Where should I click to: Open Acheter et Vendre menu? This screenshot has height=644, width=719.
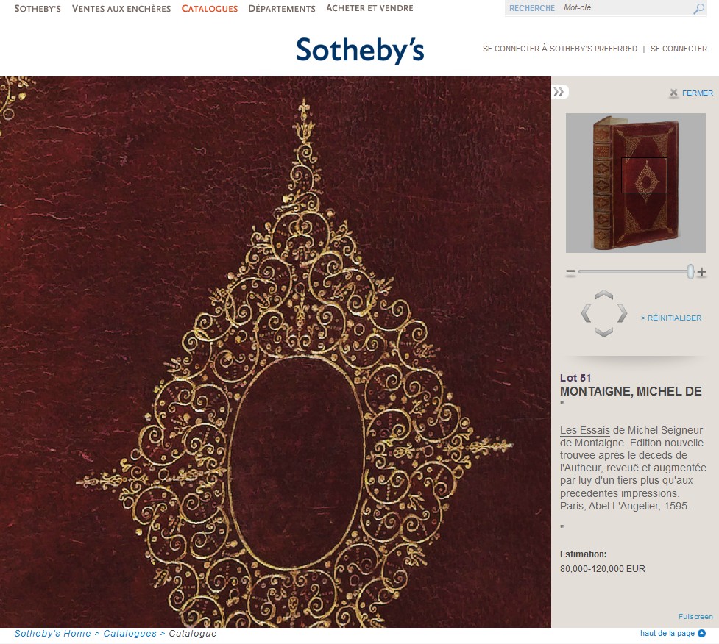pos(369,8)
